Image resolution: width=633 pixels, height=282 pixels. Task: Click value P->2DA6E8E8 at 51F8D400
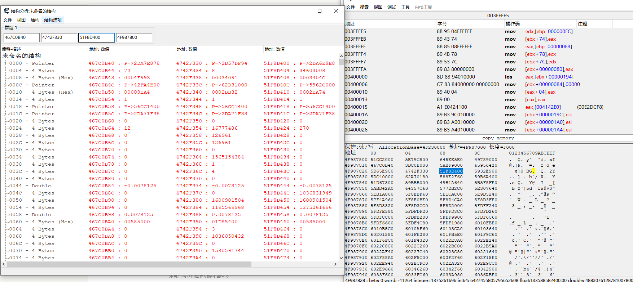click(x=317, y=63)
